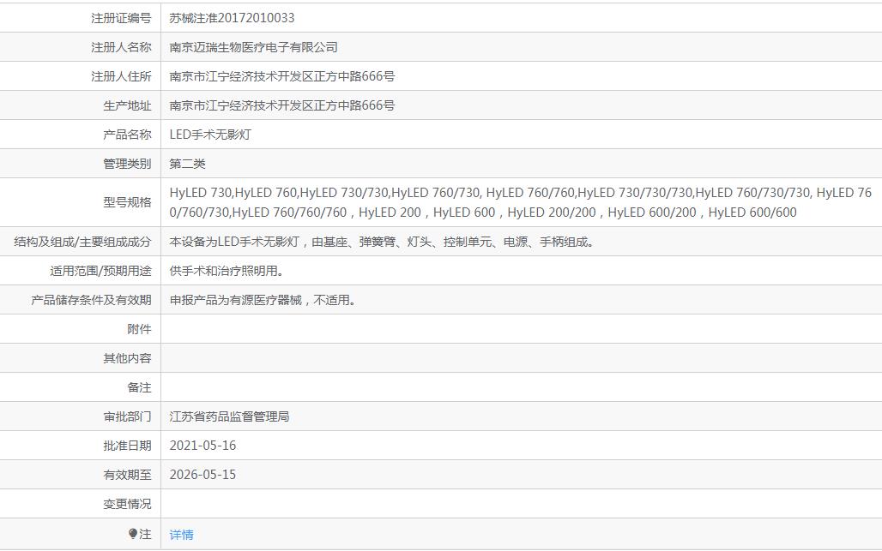
Task: Open the 详情 details link
Action: 182,533
